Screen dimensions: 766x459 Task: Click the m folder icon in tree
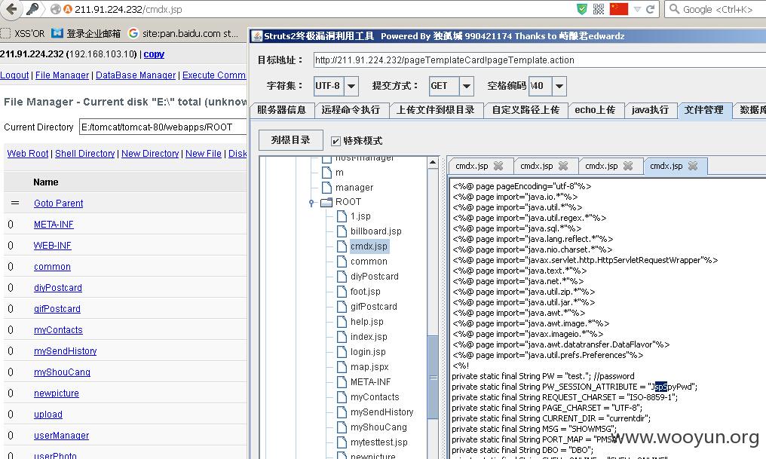(326, 173)
